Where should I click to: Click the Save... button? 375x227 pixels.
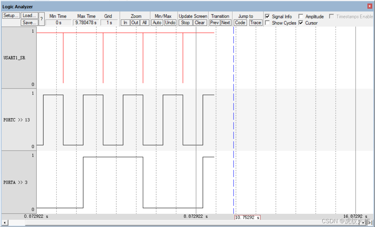[x=29, y=23]
